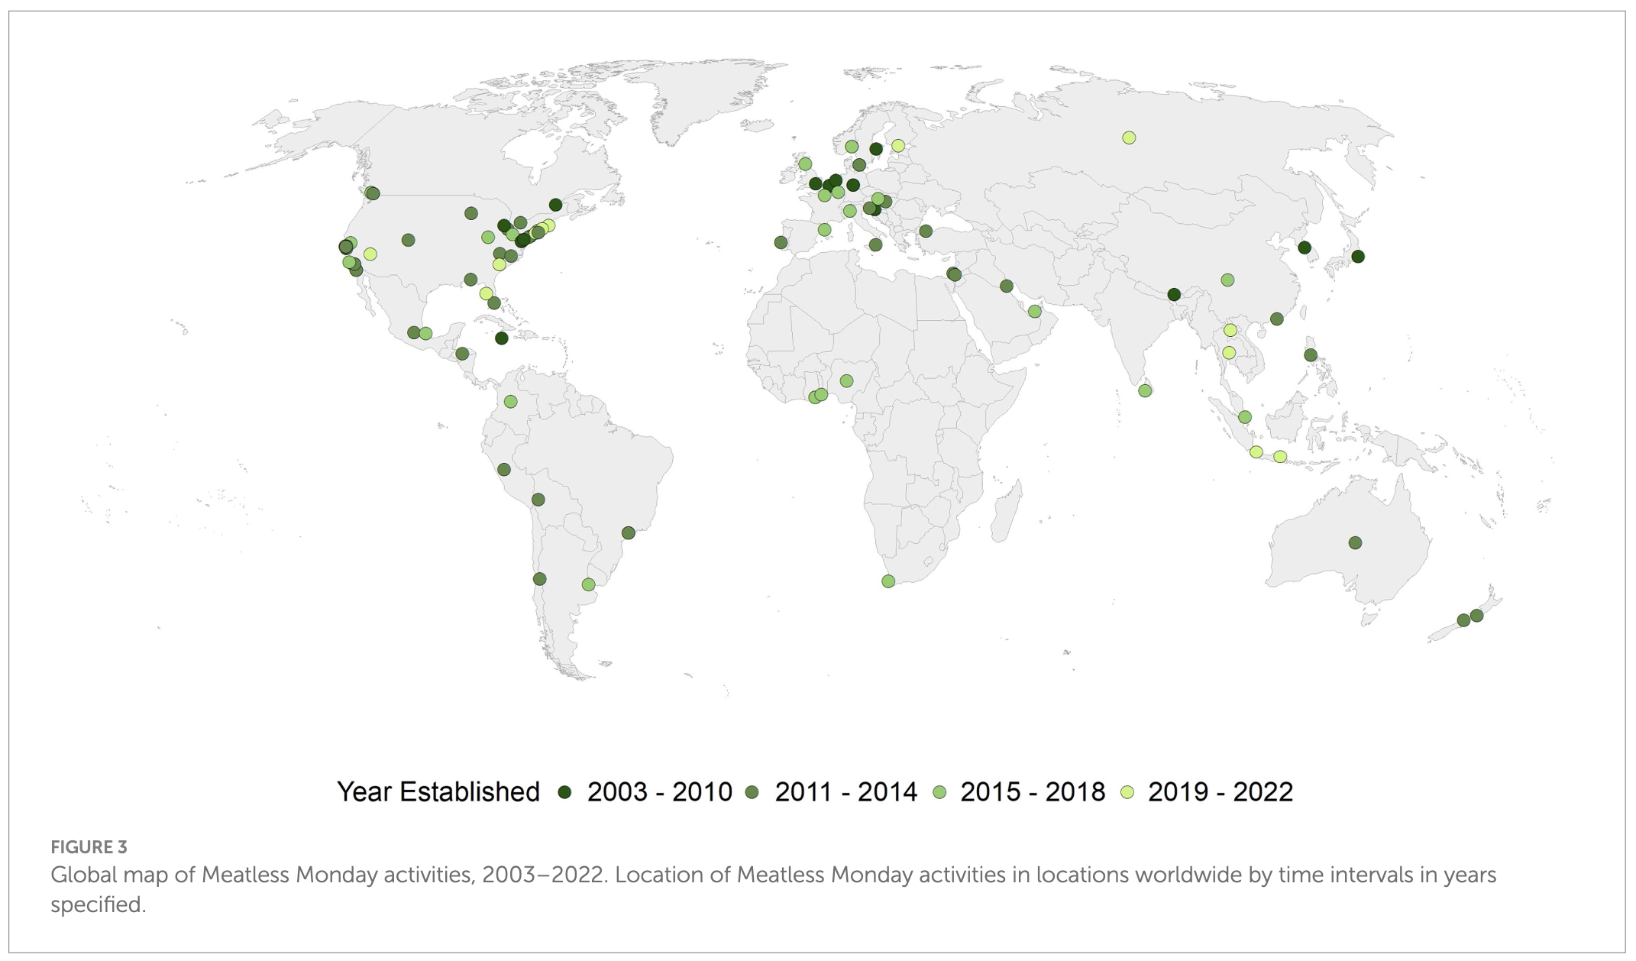Screen dimensions: 1636x961
Task: Click the Year Established legend title
Action: (438, 792)
